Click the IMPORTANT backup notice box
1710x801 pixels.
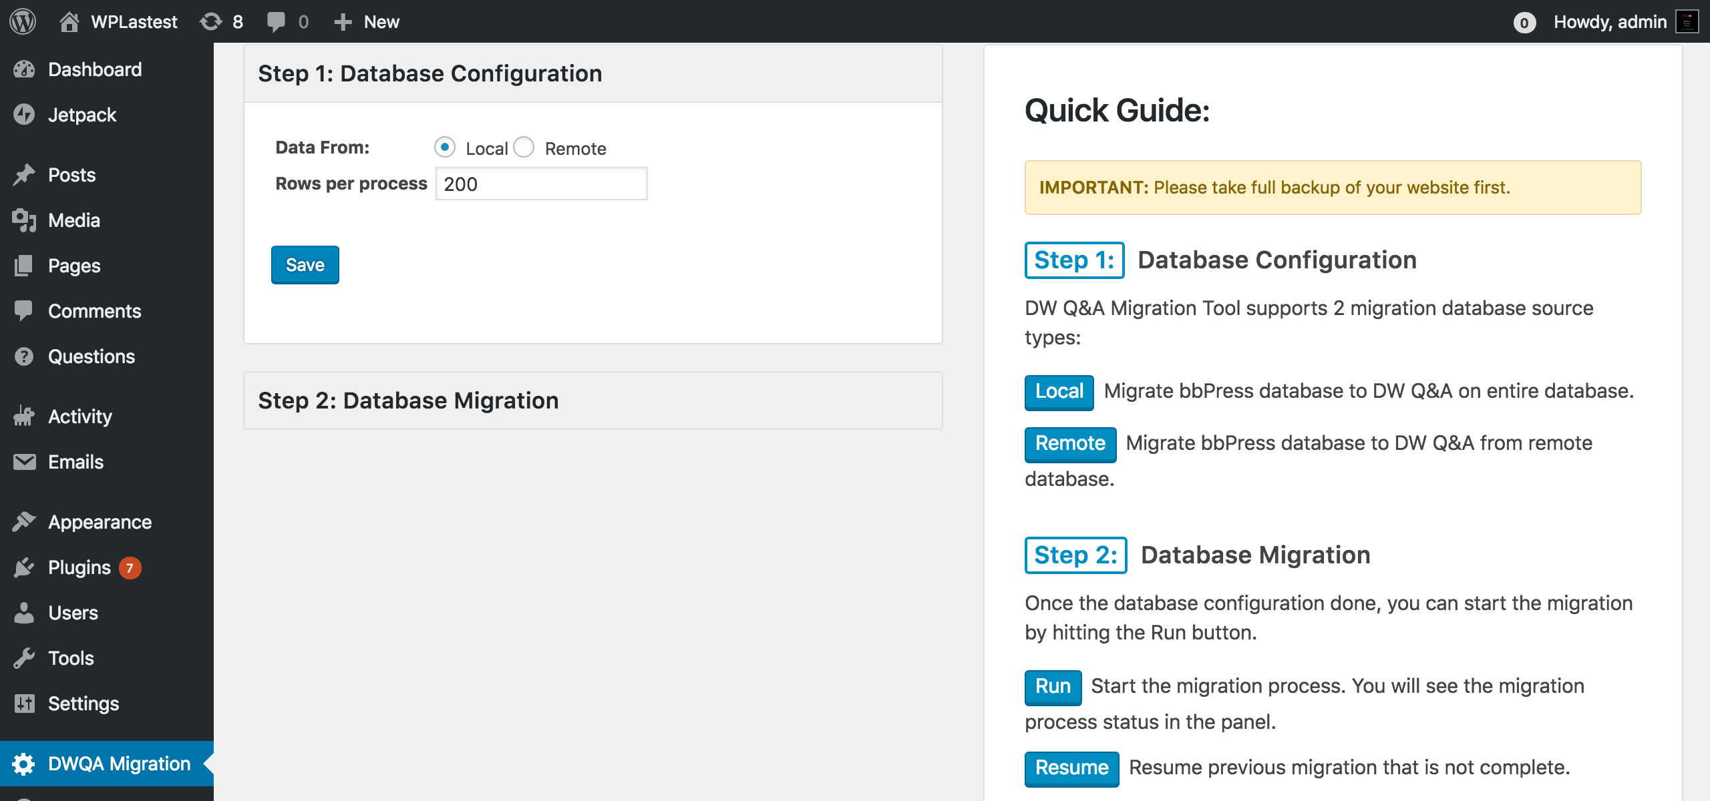[1333, 188]
